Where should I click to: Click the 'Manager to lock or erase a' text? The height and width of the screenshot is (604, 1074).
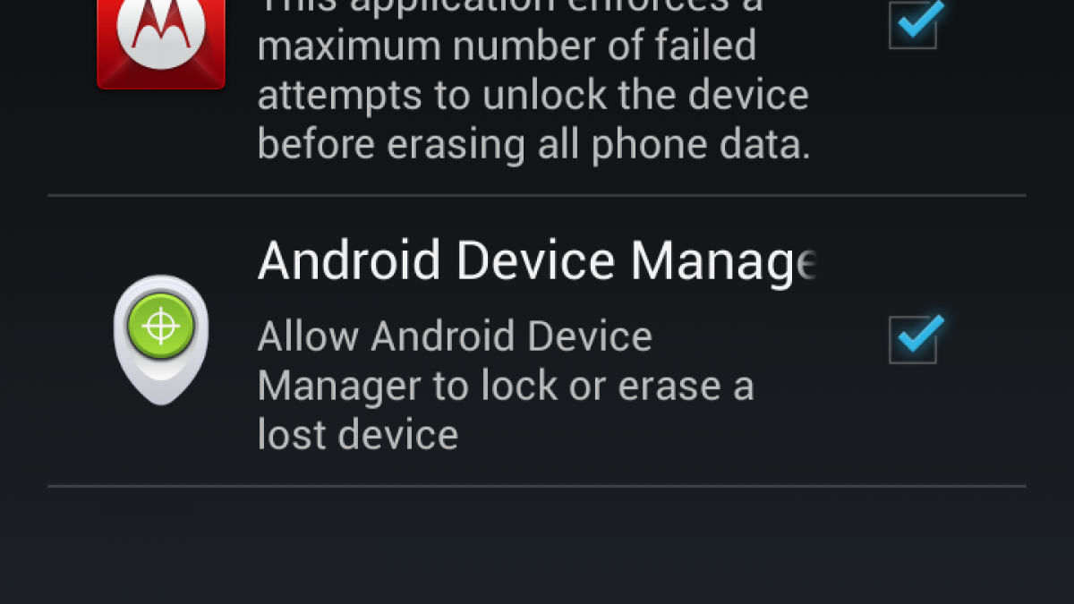[506, 387]
